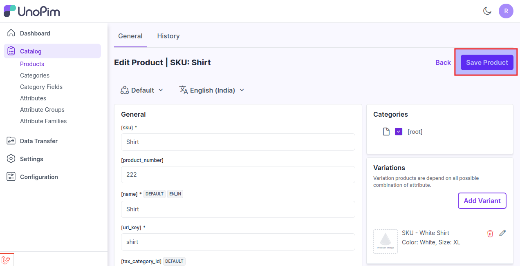Open the user profile avatar R
The image size is (520, 266).
tap(506, 11)
